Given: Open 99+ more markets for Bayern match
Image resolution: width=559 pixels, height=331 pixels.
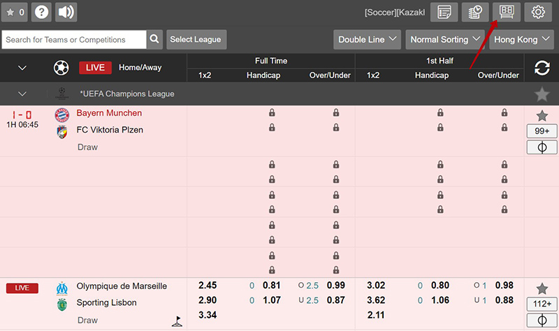Looking at the screenshot, I should point(542,131).
